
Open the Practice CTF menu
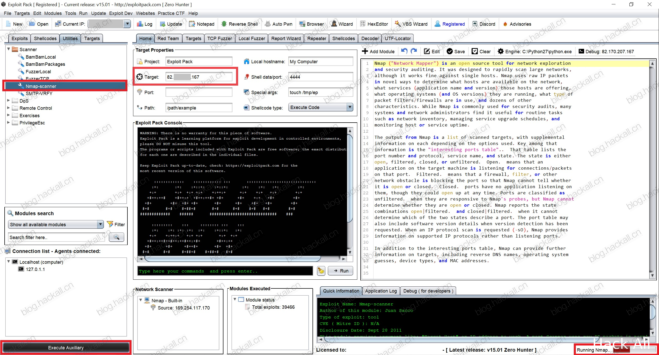[171, 13]
